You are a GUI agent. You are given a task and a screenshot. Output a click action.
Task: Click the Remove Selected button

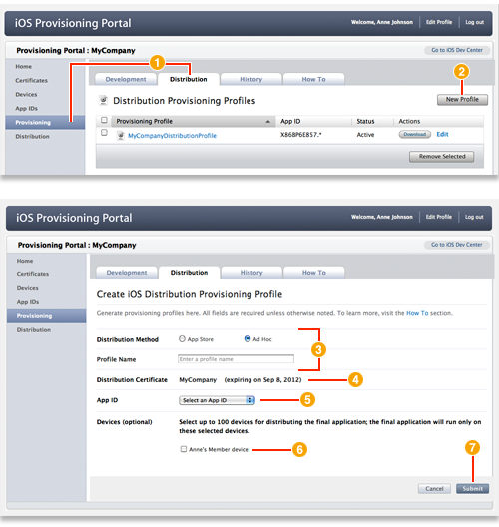[442, 157]
